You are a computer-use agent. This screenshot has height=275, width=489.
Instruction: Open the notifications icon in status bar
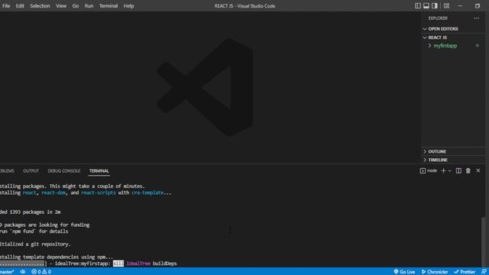(x=484, y=272)
